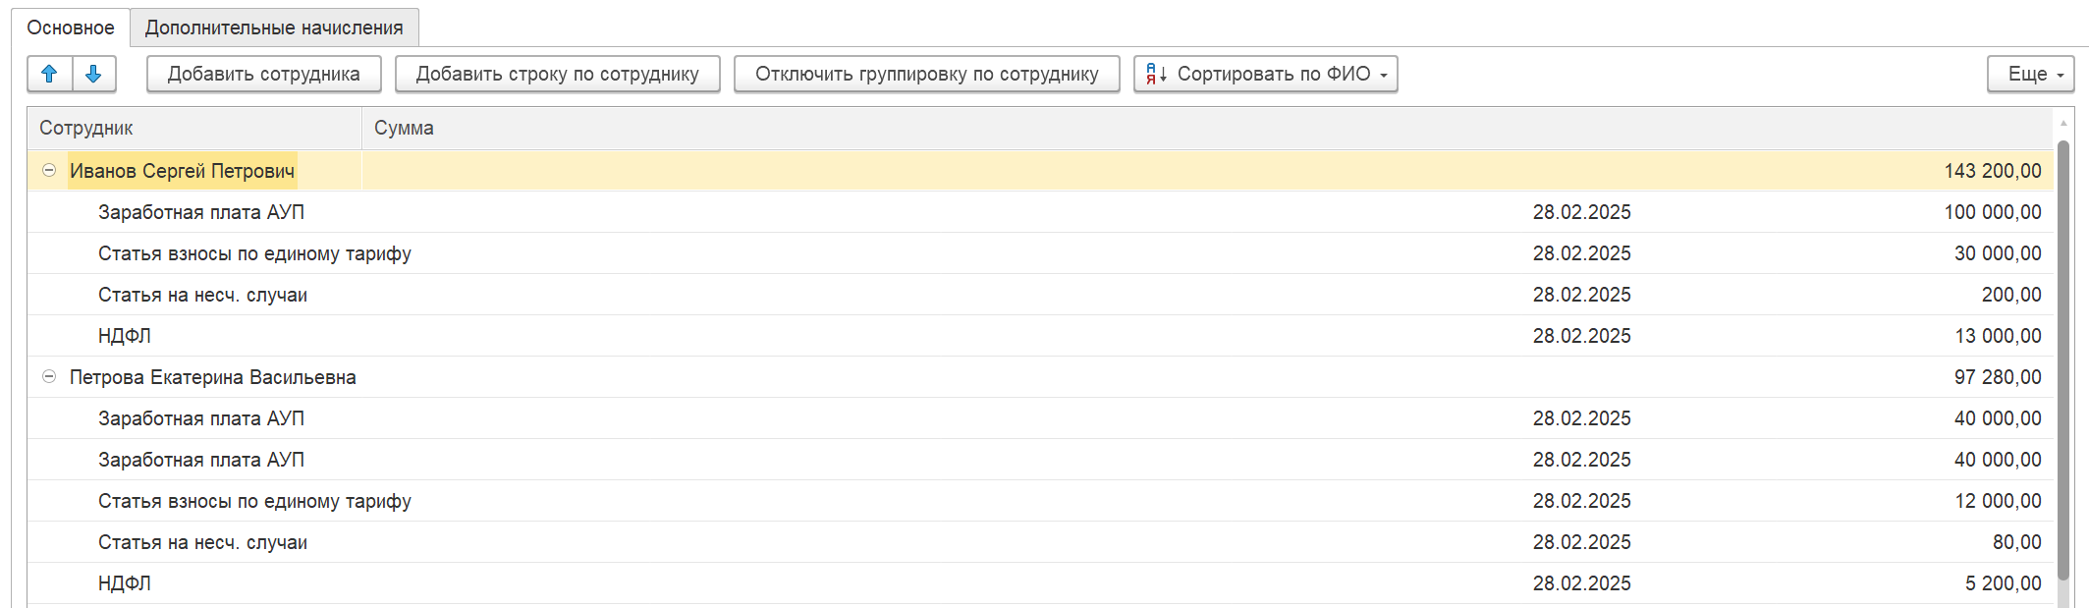Click the vertical scrollbar of the table
This screenshot has width=2089, height=608.
(x=2063, y=363)
